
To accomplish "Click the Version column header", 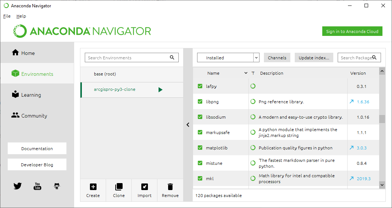I will point(358,73).
